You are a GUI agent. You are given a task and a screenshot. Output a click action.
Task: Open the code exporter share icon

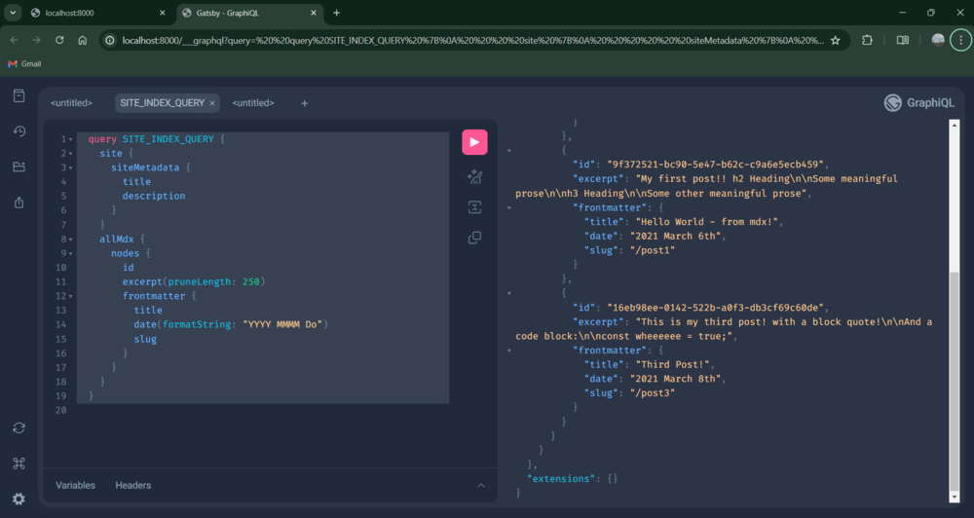tap(19, 203)
